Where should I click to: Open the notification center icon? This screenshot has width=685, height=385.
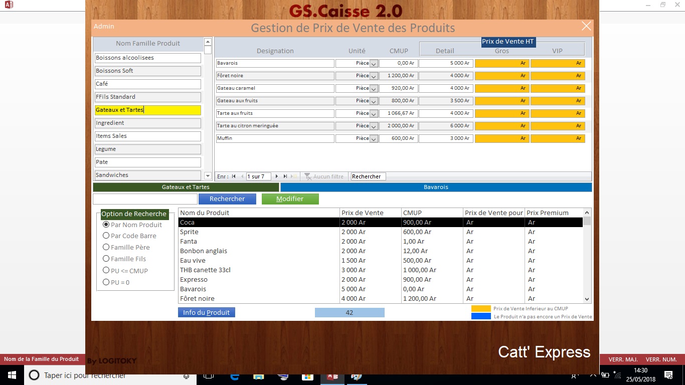(x=668, y=375)
